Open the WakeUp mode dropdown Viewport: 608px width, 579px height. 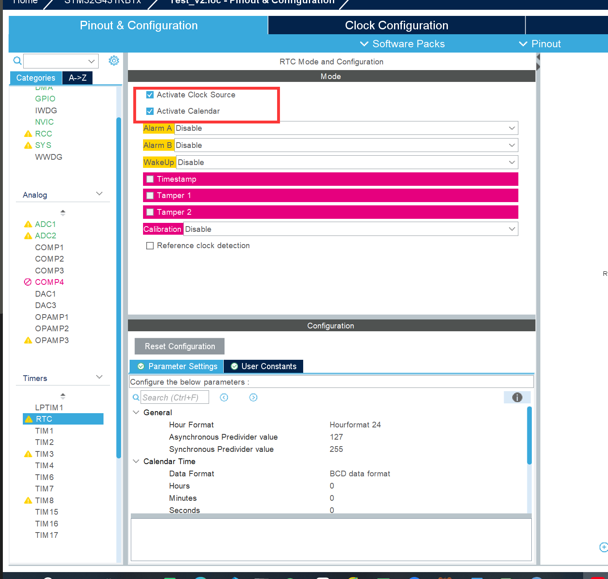tap(346, 163)
